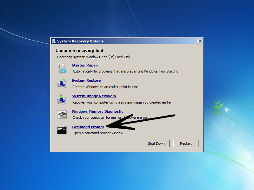Click the System Image Recovery icon
Screen dimensions: 254x190
pyautogui.click(x=62, y=99)
